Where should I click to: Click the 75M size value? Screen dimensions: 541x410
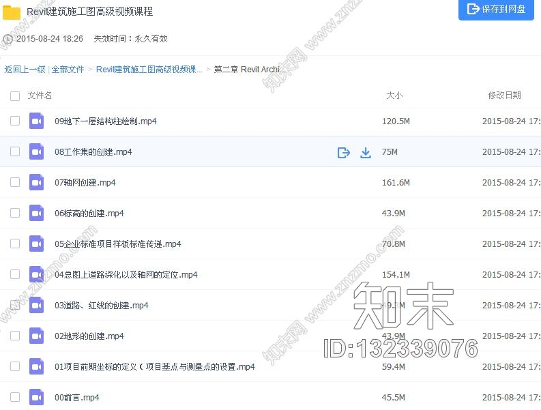pyautogui.click(x=390, y=152)
